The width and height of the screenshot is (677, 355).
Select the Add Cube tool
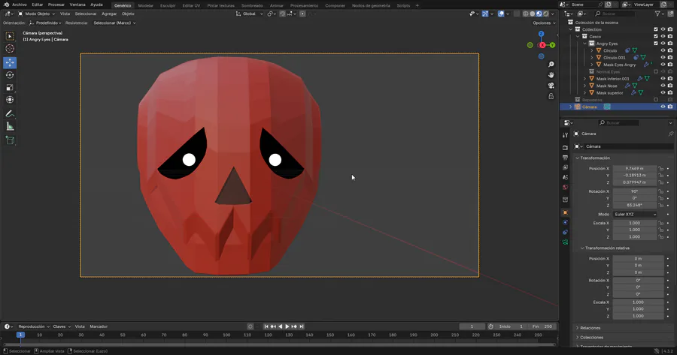10,140
